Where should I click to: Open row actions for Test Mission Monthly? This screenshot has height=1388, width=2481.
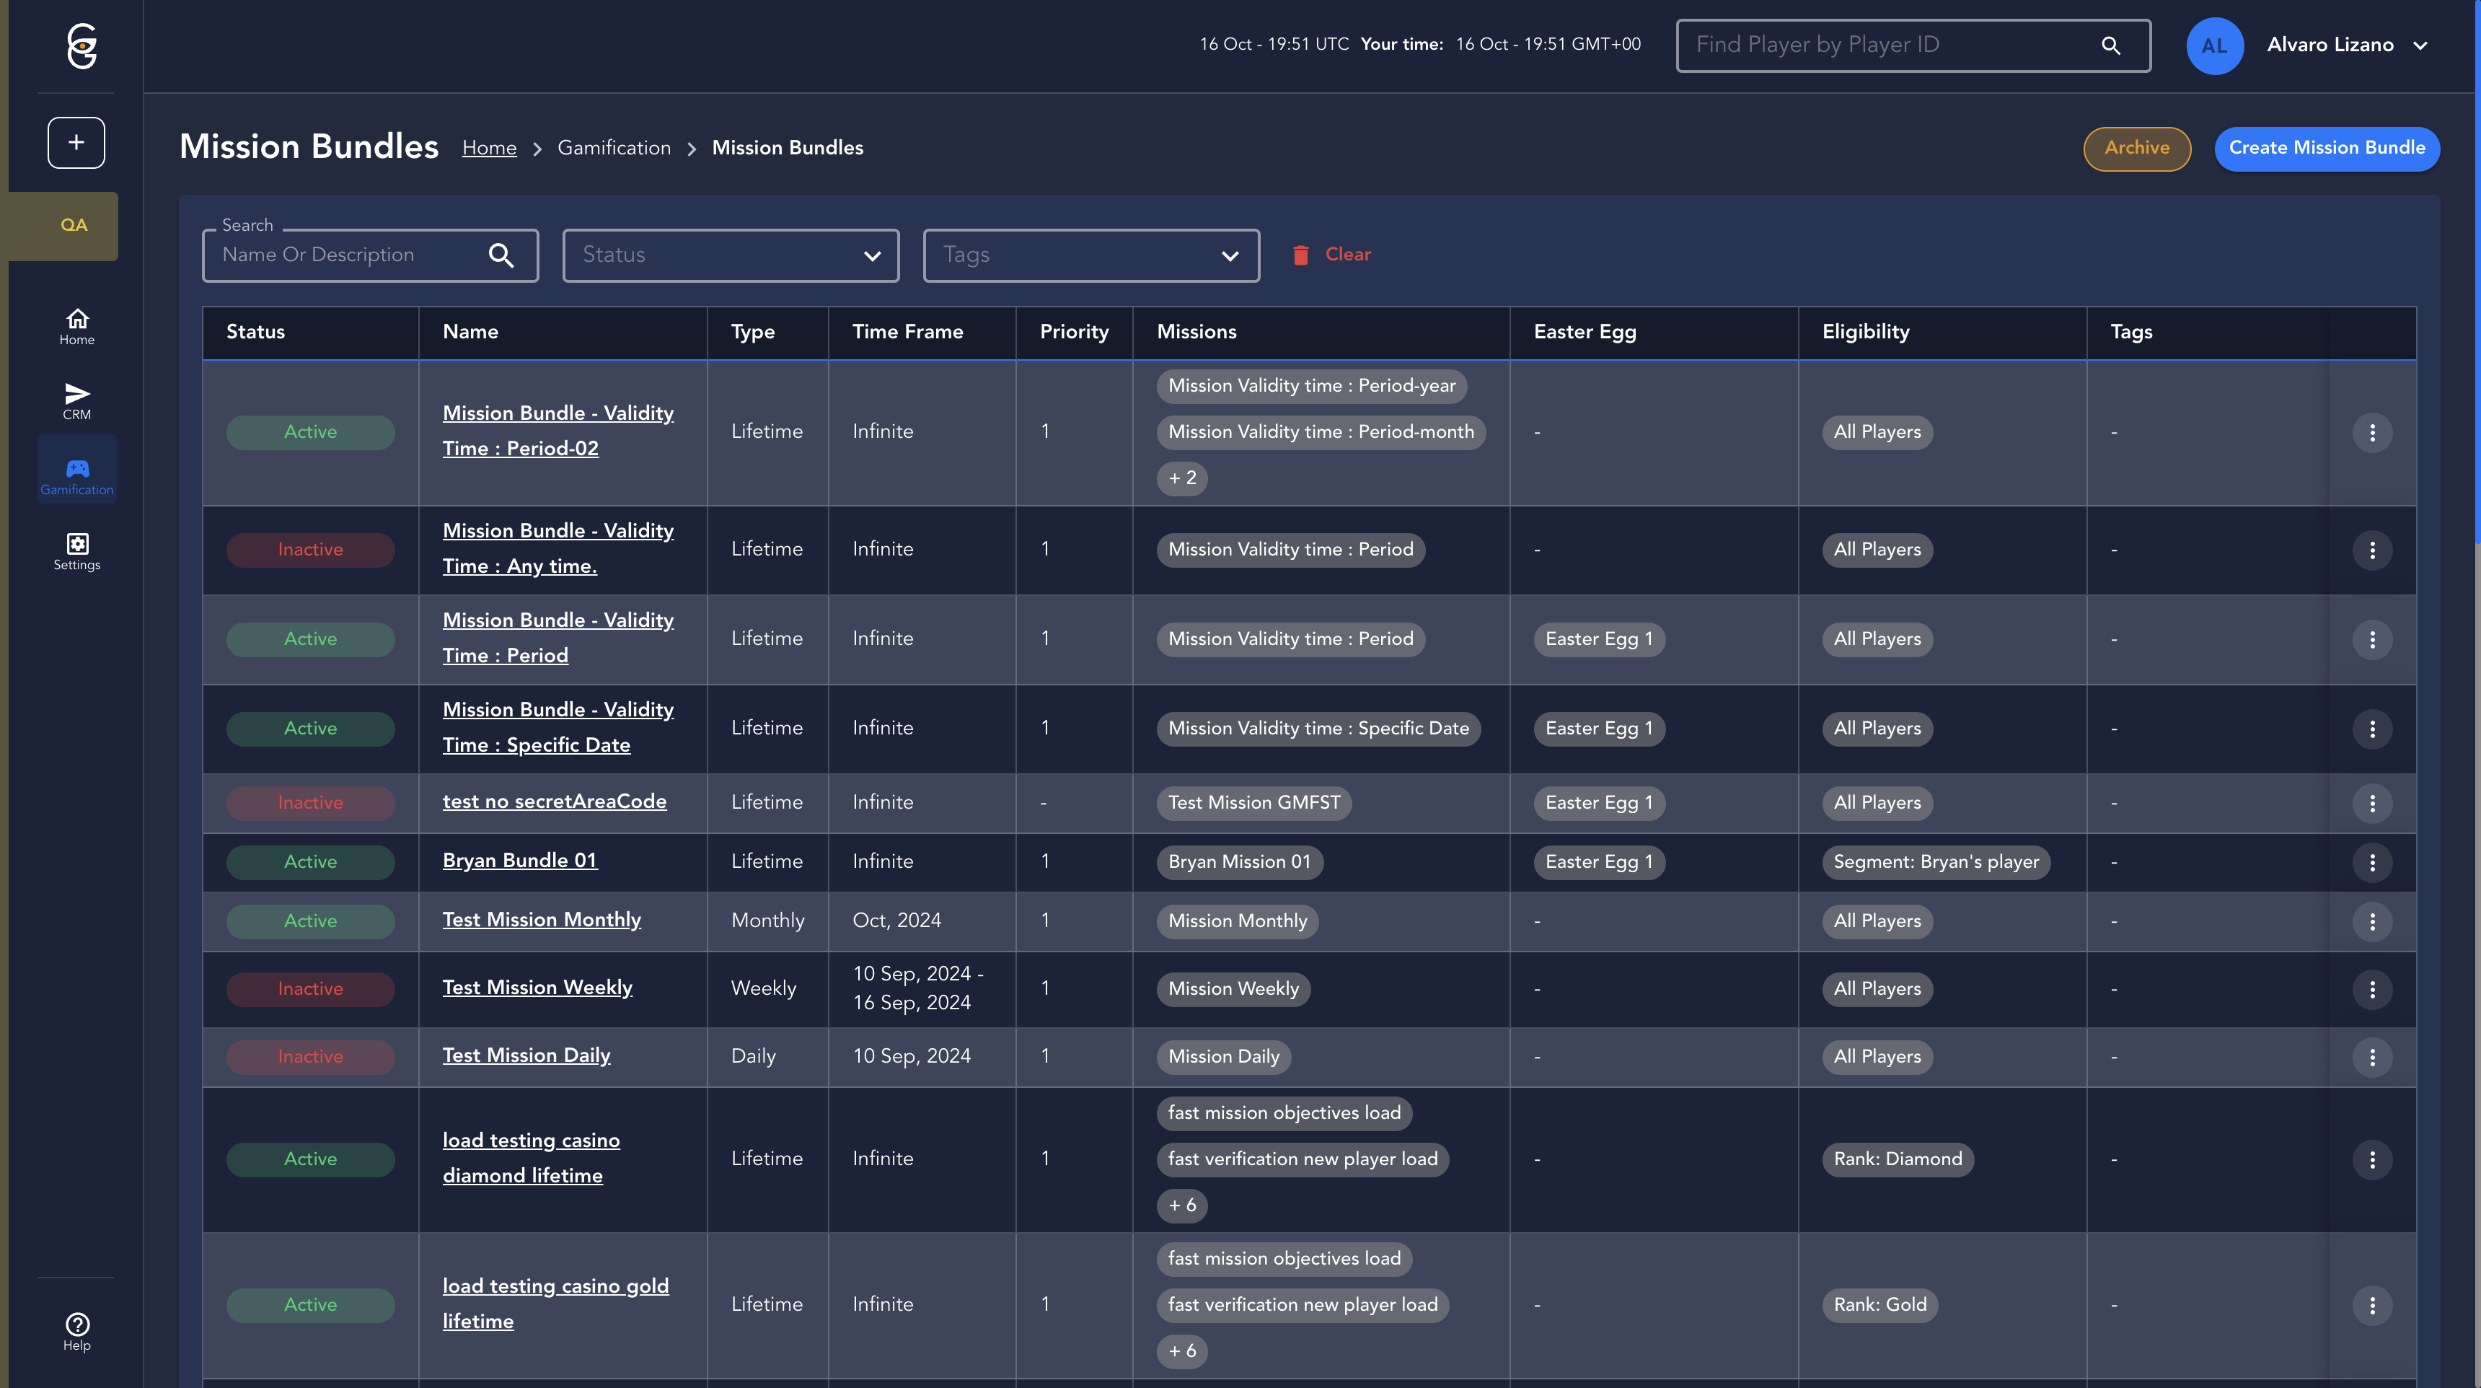[x=2371, y=922]
